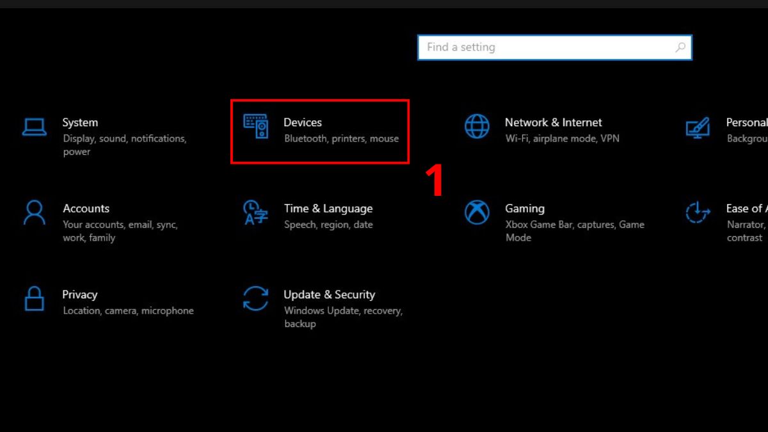Open System settings title
Screen dimensions: 768x432
coord(80,122)
